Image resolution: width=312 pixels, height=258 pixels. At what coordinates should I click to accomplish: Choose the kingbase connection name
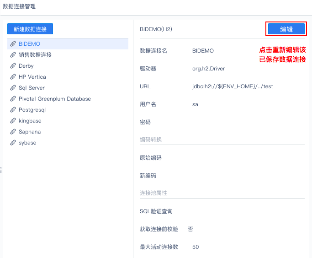coord(30,121)
